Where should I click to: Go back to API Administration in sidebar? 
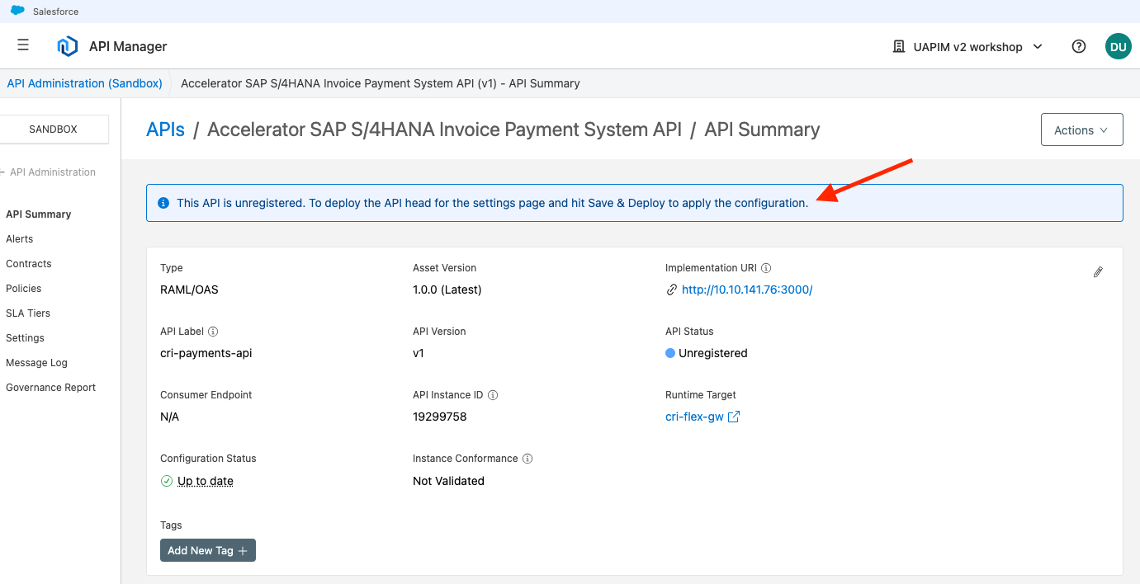click(48, 172)
